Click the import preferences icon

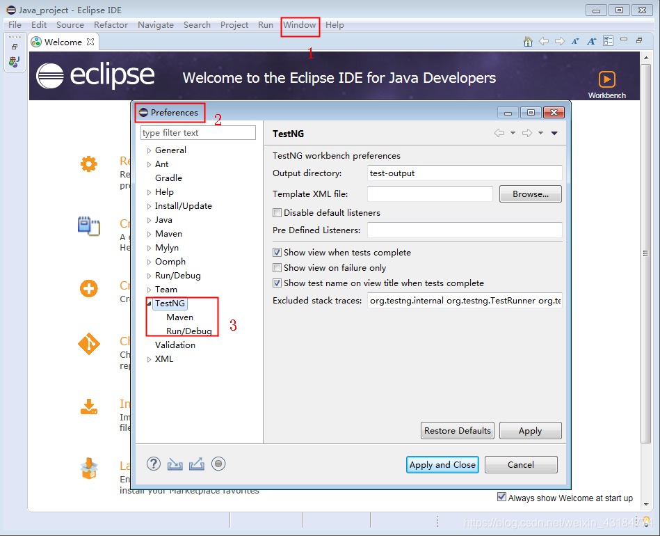click(x=175, y=464)
